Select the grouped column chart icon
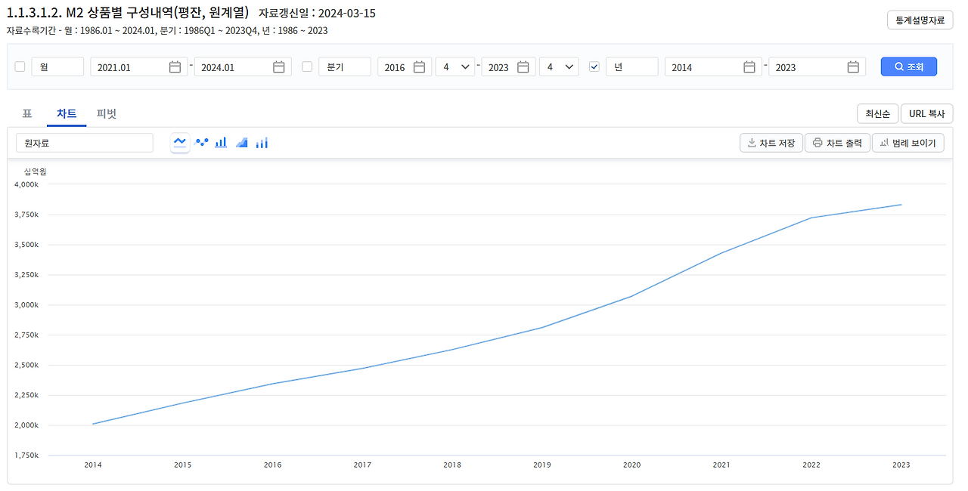 262,142
